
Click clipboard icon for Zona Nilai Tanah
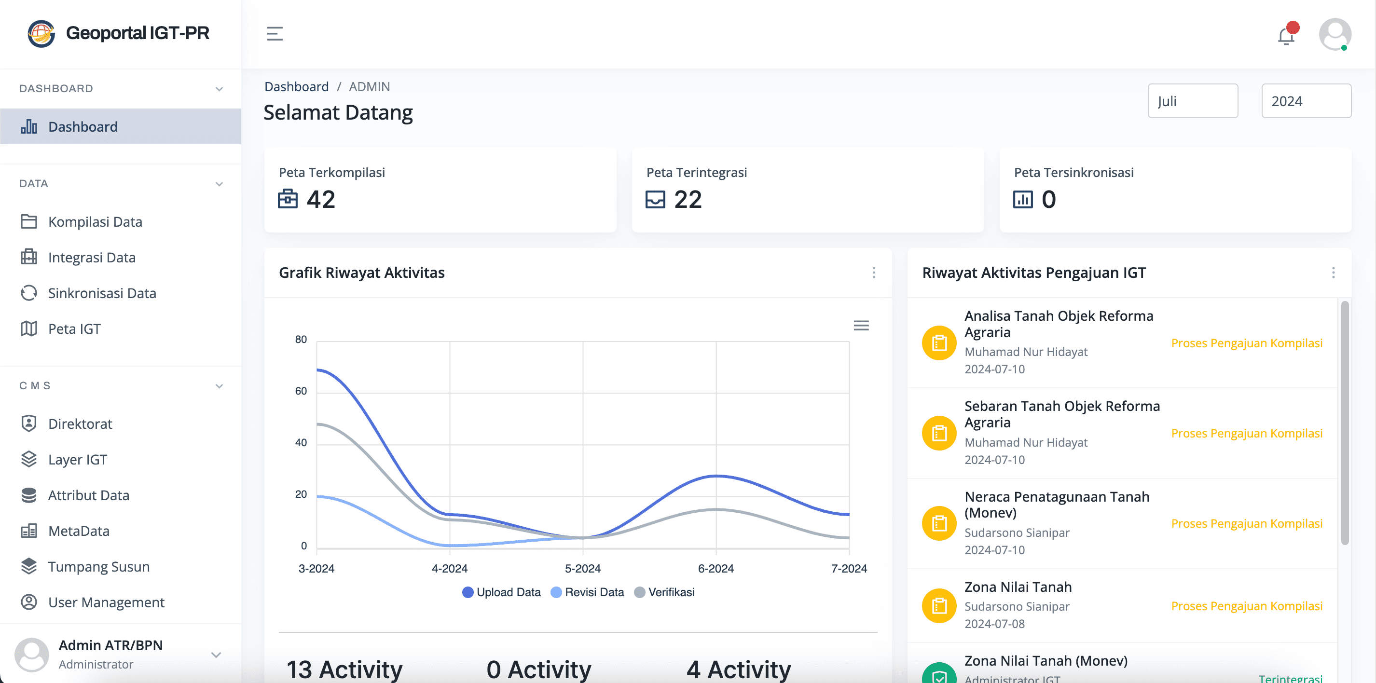coord(939,606)
